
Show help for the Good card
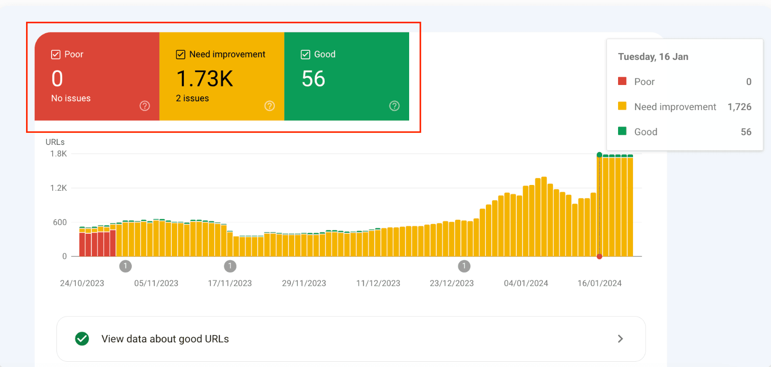(394, 106)
